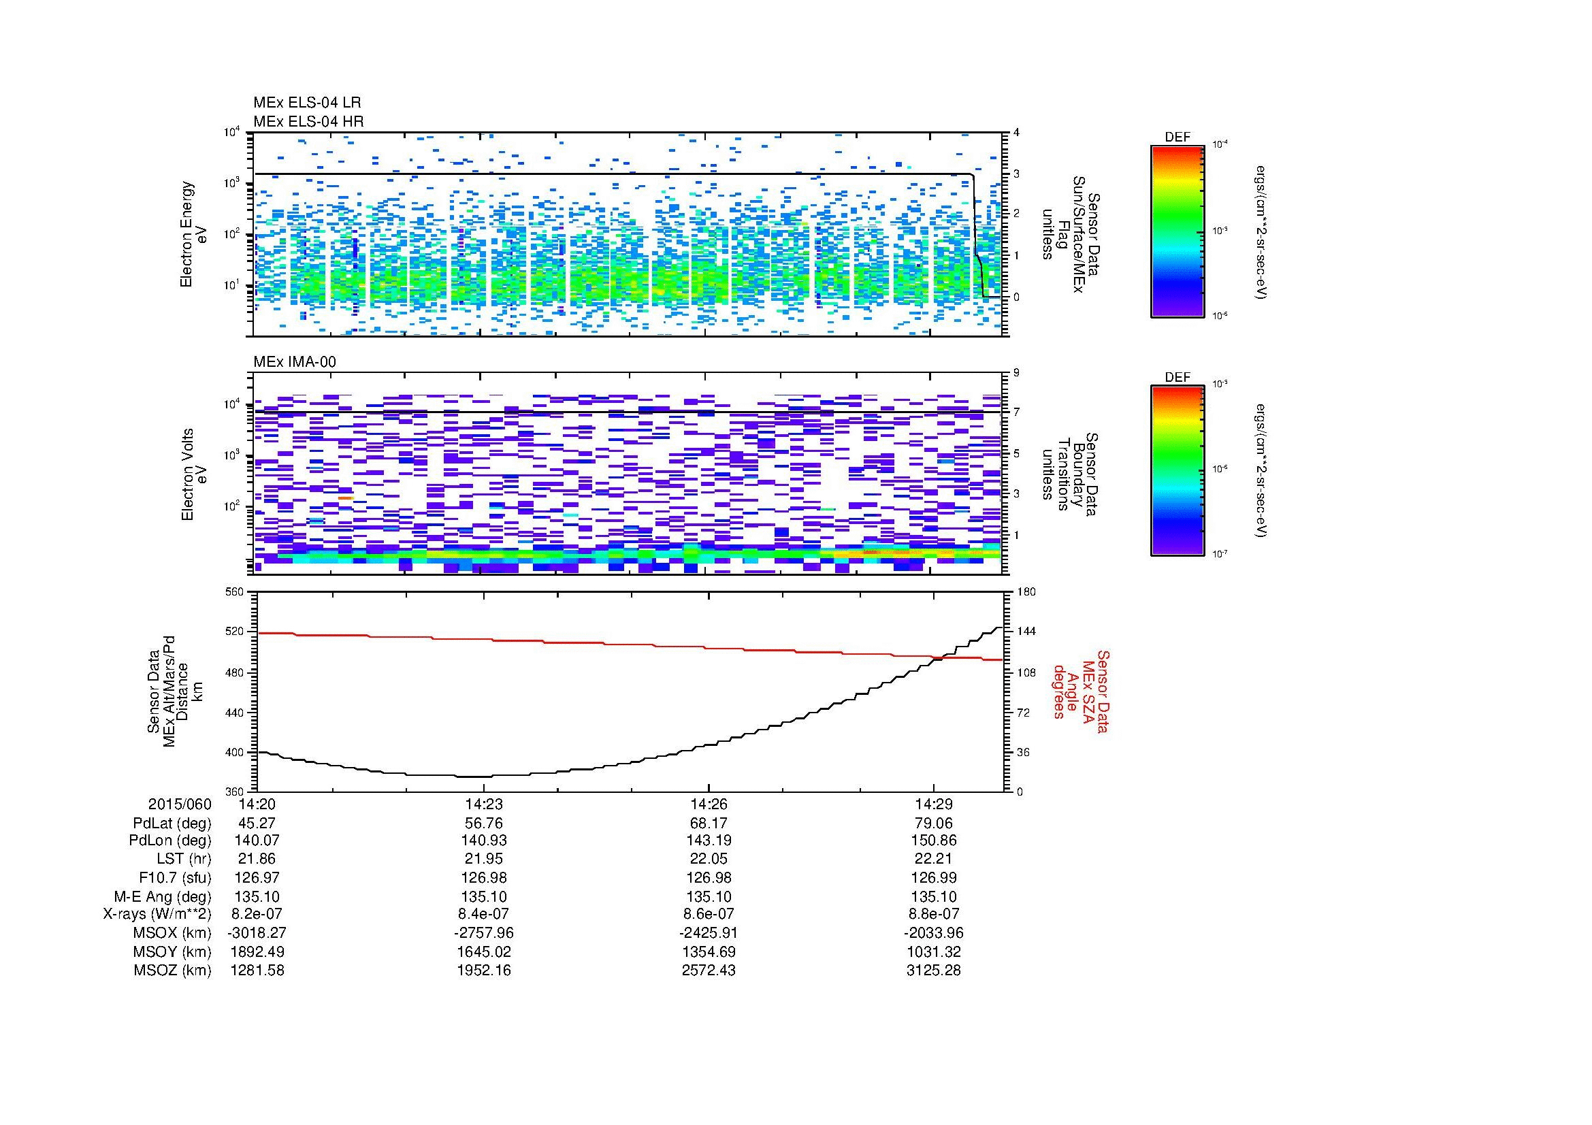Click the X-rays value 8.8e-07
Image resolution: width=1592 pixels, height=1125 pixels.
[934, 914]
